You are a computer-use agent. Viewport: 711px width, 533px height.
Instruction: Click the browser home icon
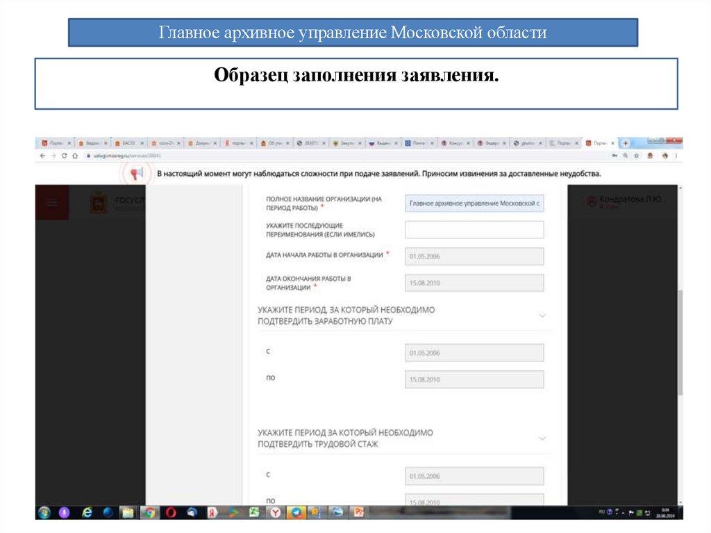click(x=75, y=156)
